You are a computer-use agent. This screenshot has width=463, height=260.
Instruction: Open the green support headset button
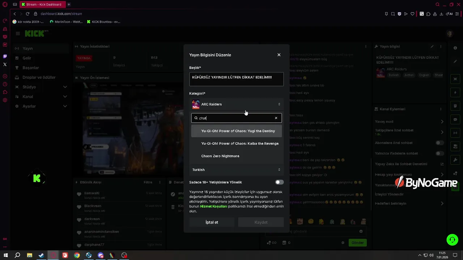pos(452,239)
